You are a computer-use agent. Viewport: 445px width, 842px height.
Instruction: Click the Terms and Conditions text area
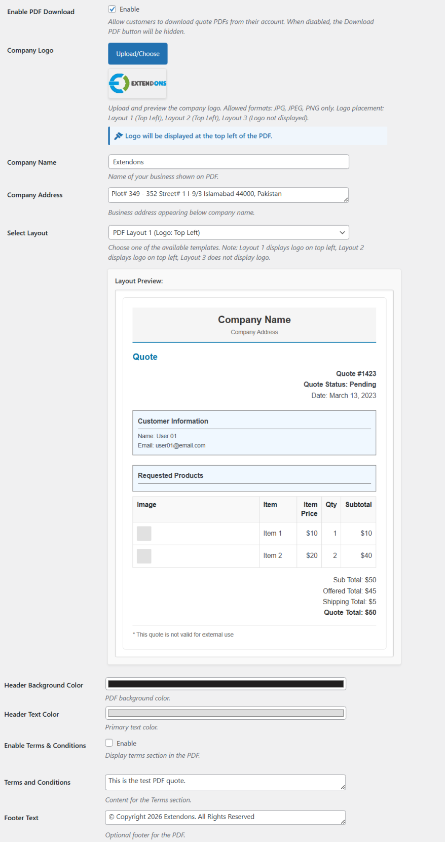click(x=226, y=782)
